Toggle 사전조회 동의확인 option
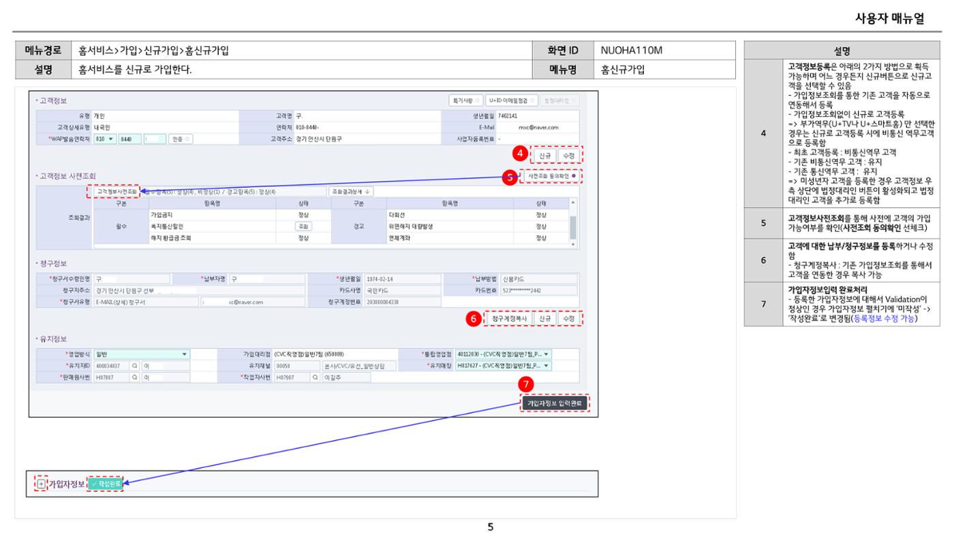 pos(553,176)
